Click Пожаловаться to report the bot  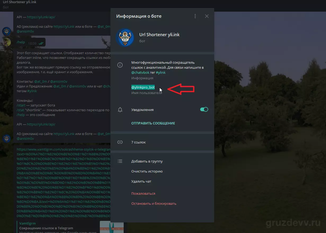(x=143, y=193)
